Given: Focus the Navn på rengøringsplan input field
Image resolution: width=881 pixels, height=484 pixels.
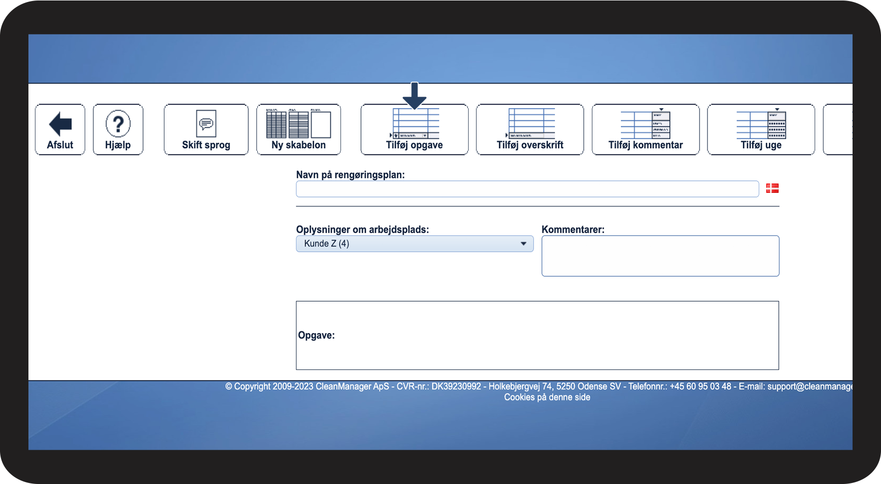Looking at the screenshot, I should pos(528,189).
